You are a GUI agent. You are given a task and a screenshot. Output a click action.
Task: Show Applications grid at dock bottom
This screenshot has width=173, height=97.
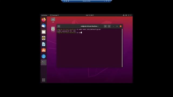[x=44, y=80]
